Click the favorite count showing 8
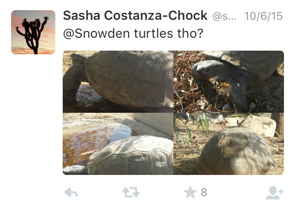Viewport: 295px width, 209px height. [204, 192]
